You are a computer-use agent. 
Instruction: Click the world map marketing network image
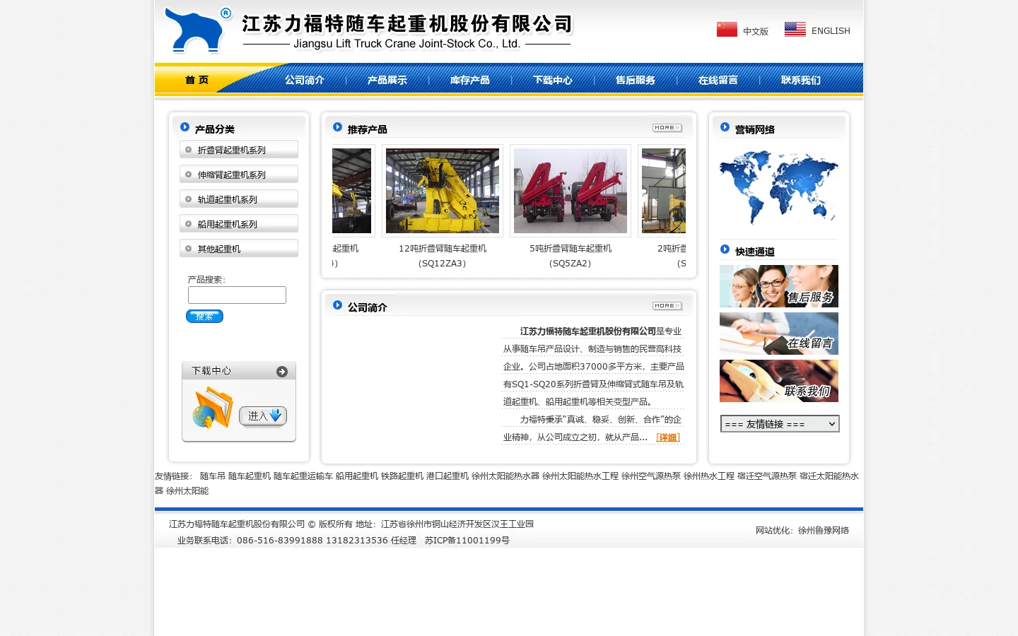[x=779, y=188]
